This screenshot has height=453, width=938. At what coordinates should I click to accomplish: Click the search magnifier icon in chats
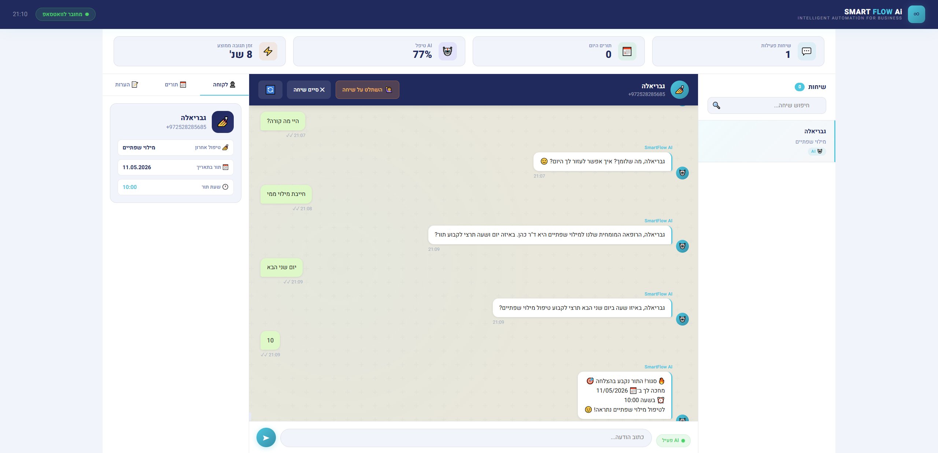coord(716,105)
